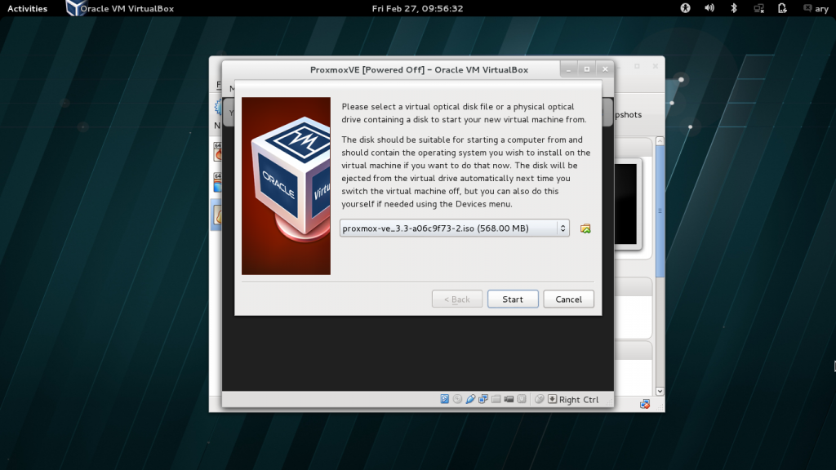Viewport: 836px width, 470px height.
Task: Open the ISO file selection dropdown
Action: pyautogui.click(x=454, y=228)
